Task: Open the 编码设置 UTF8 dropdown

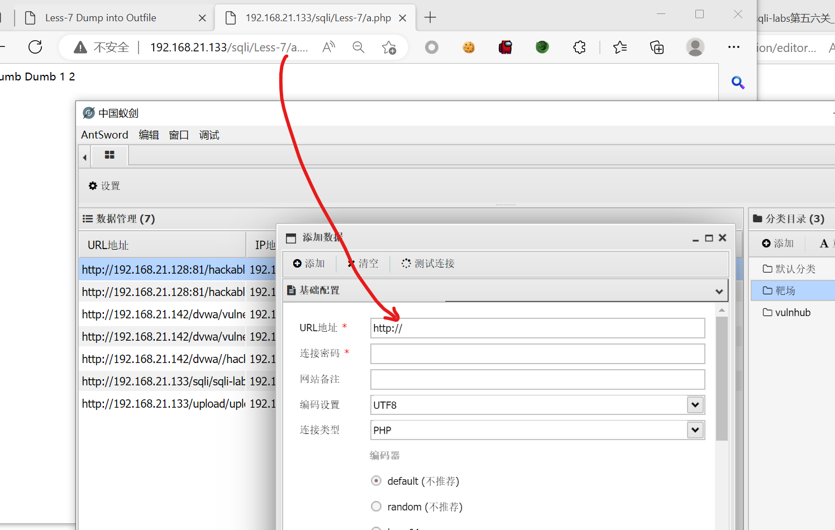Action: tap(695, 405)
